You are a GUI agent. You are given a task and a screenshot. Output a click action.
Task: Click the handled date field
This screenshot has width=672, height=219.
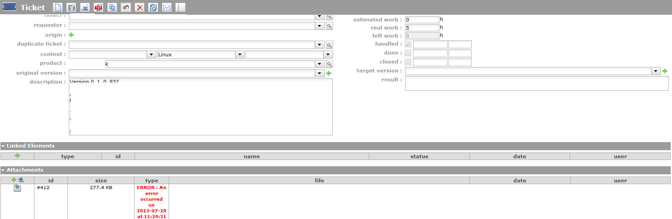430,44
